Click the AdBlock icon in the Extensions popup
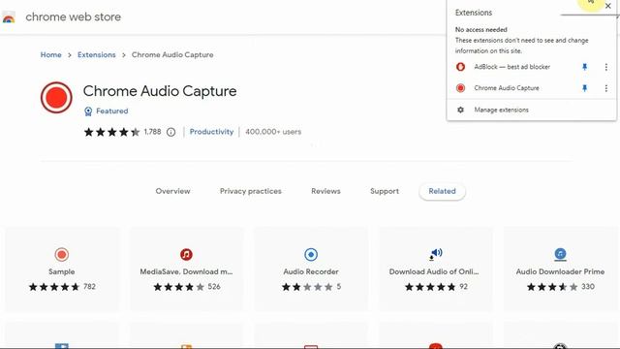 (x=460, y=67)
